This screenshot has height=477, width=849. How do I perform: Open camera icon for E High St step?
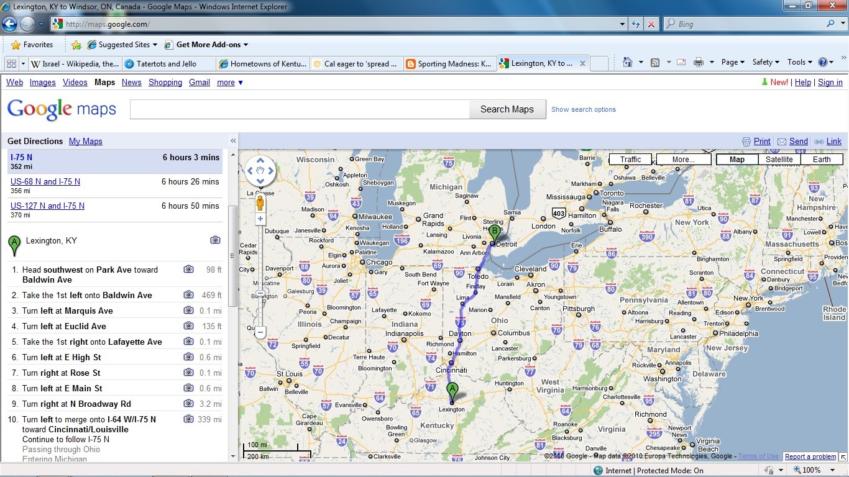pos(188,357)
